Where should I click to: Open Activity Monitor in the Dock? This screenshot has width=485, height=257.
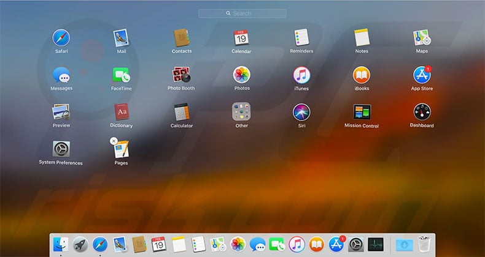tap(376, 244)
